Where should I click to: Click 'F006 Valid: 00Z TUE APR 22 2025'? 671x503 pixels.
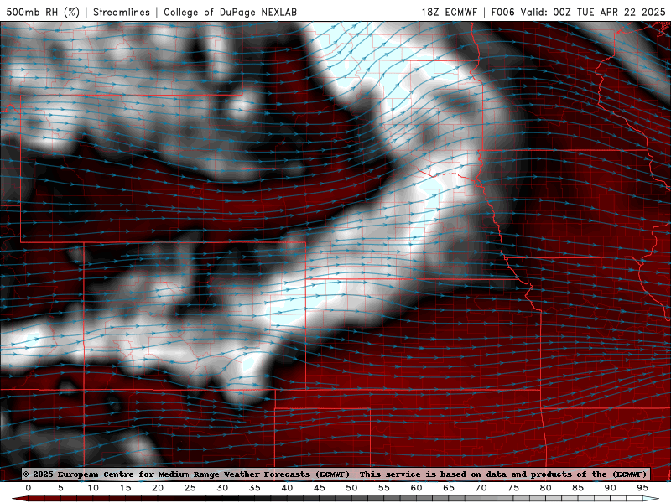pos(578,12)
